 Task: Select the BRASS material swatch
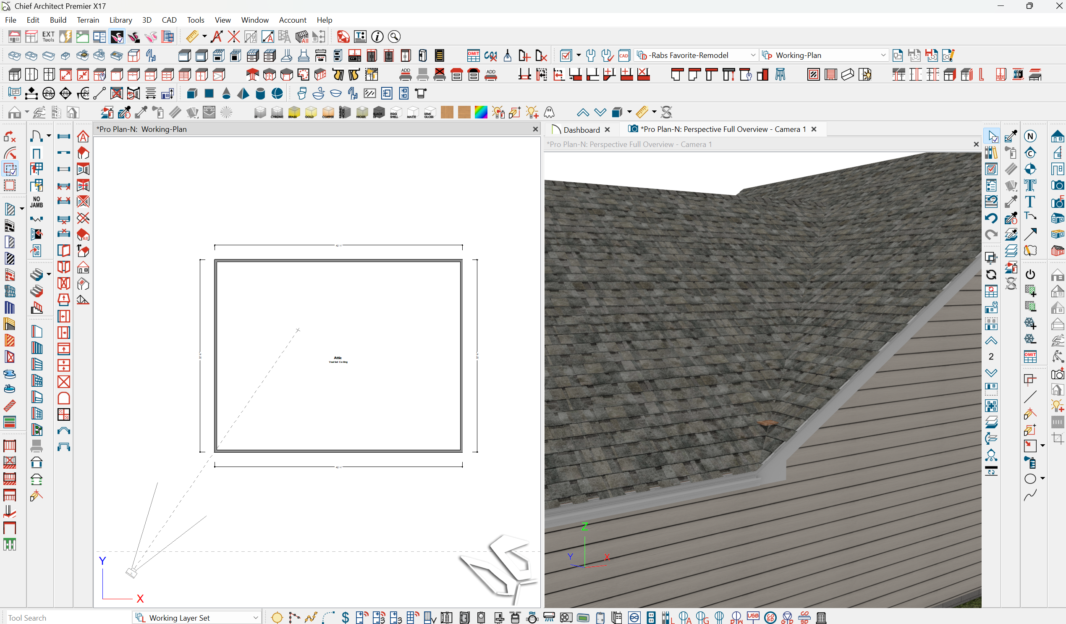293,112
